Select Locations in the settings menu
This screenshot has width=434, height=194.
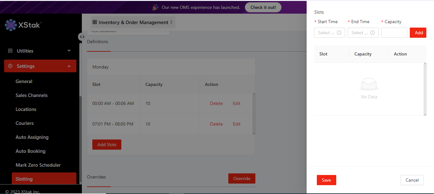pyautogui.click(x=26, y=109)
